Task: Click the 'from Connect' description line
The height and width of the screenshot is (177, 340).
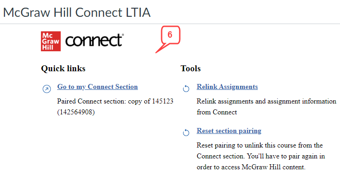Action: (217, 112)
